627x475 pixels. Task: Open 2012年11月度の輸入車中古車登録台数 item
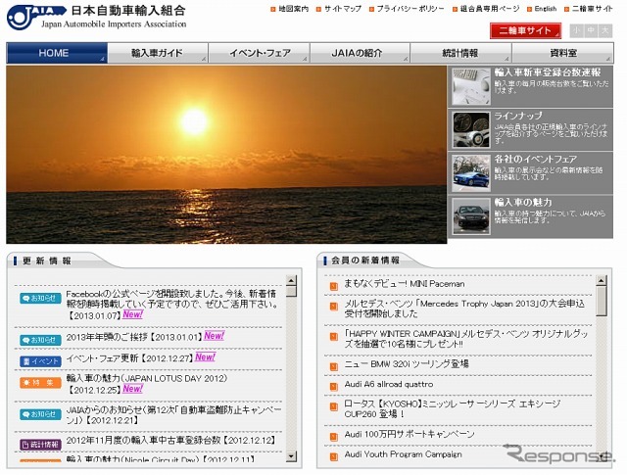[171, 440]
